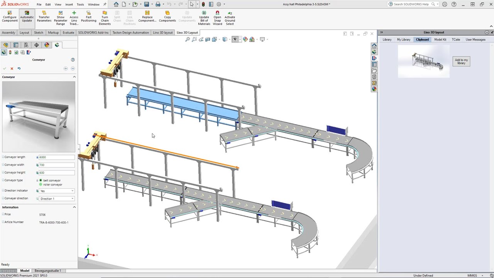The height and width of the screenshot is (278, 494).
Task: Click Access Lino Triad tool
Action: (74, 18)
